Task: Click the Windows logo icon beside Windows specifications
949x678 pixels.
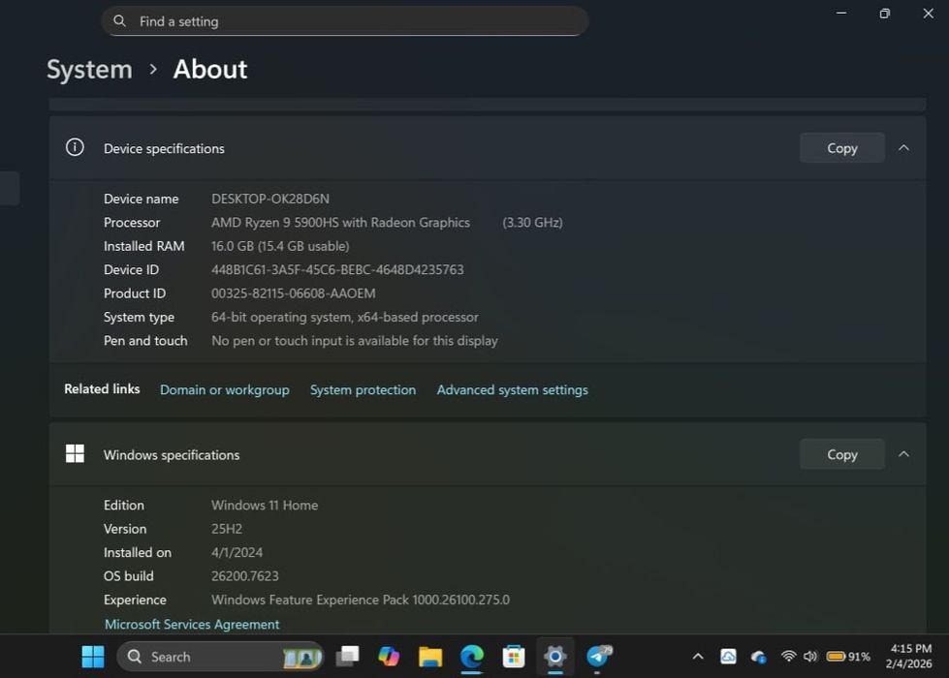Action: tap(75, 453)
